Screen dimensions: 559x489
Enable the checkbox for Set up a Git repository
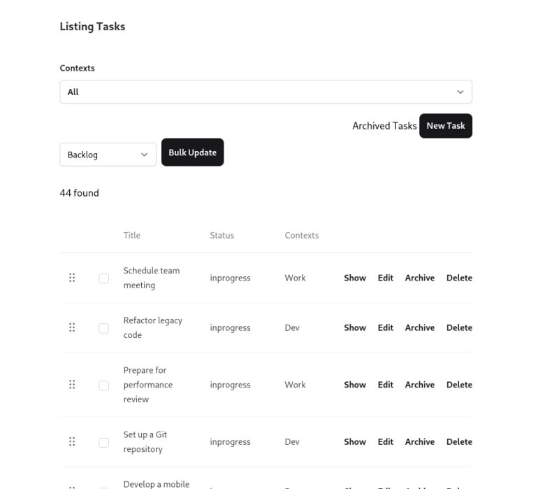point(103,442)
